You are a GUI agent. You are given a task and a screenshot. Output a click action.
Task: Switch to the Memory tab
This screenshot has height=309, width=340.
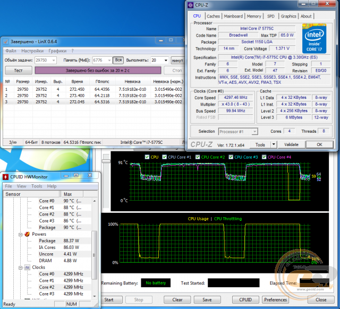pyautogui.click(x=254, y=16)
